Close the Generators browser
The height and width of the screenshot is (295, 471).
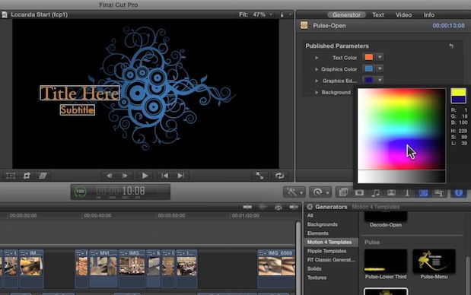tap(310, 207)
